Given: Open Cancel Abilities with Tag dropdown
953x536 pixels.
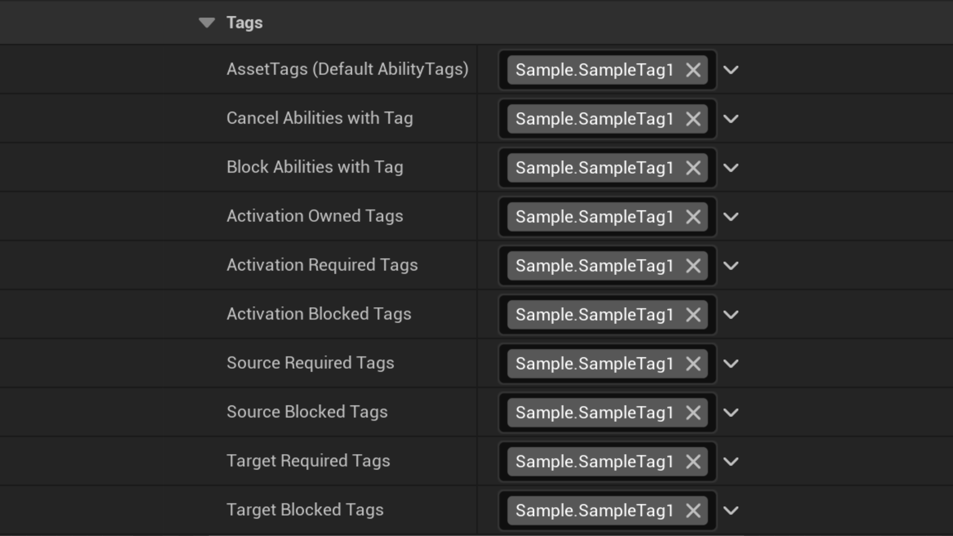Looking at the screenshot, I should (731, 119).
